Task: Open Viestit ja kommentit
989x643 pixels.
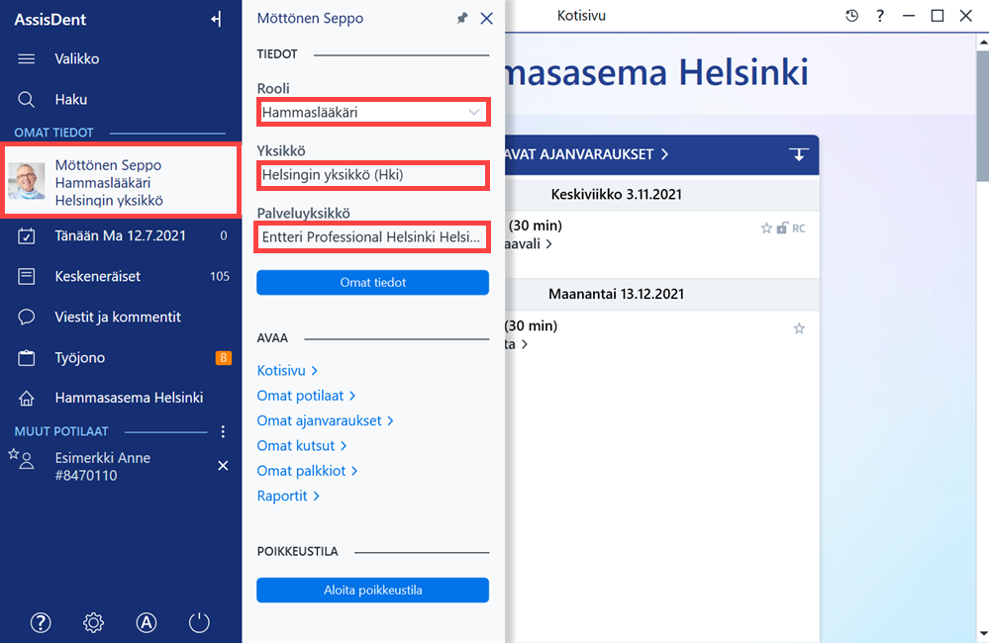Action: click(121, 317)
